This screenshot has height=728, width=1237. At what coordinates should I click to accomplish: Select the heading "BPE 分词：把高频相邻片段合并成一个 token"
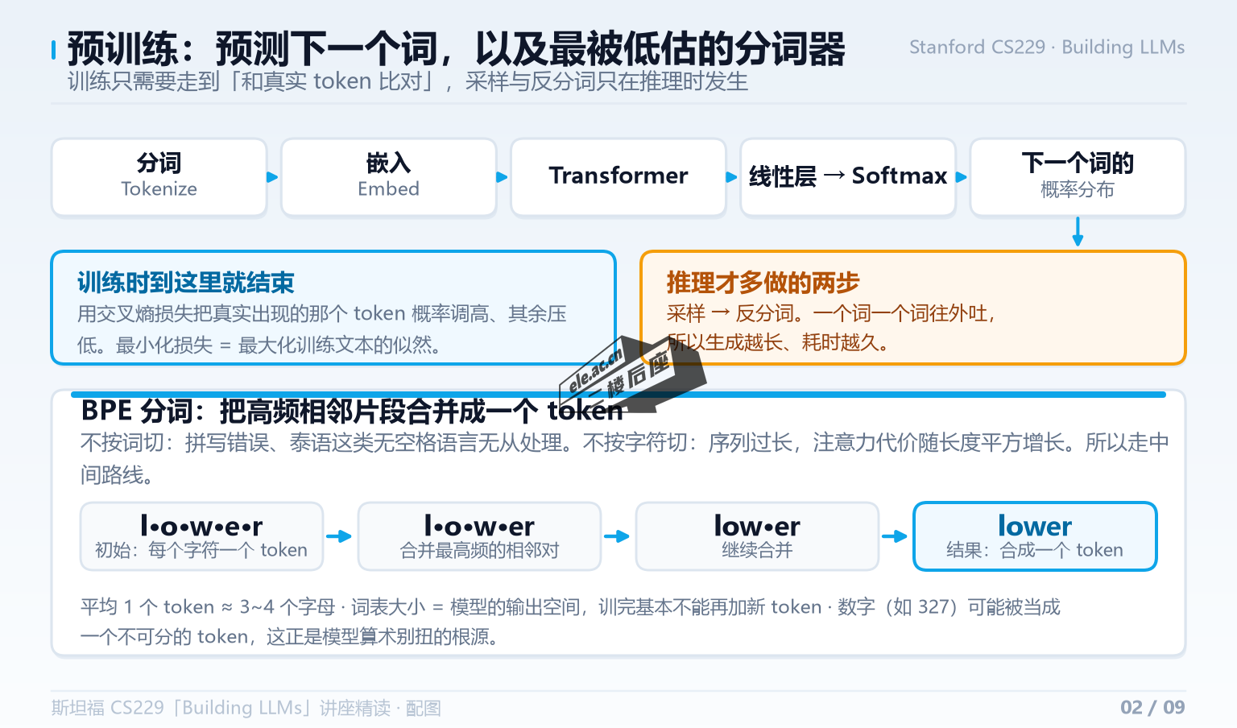353,412
